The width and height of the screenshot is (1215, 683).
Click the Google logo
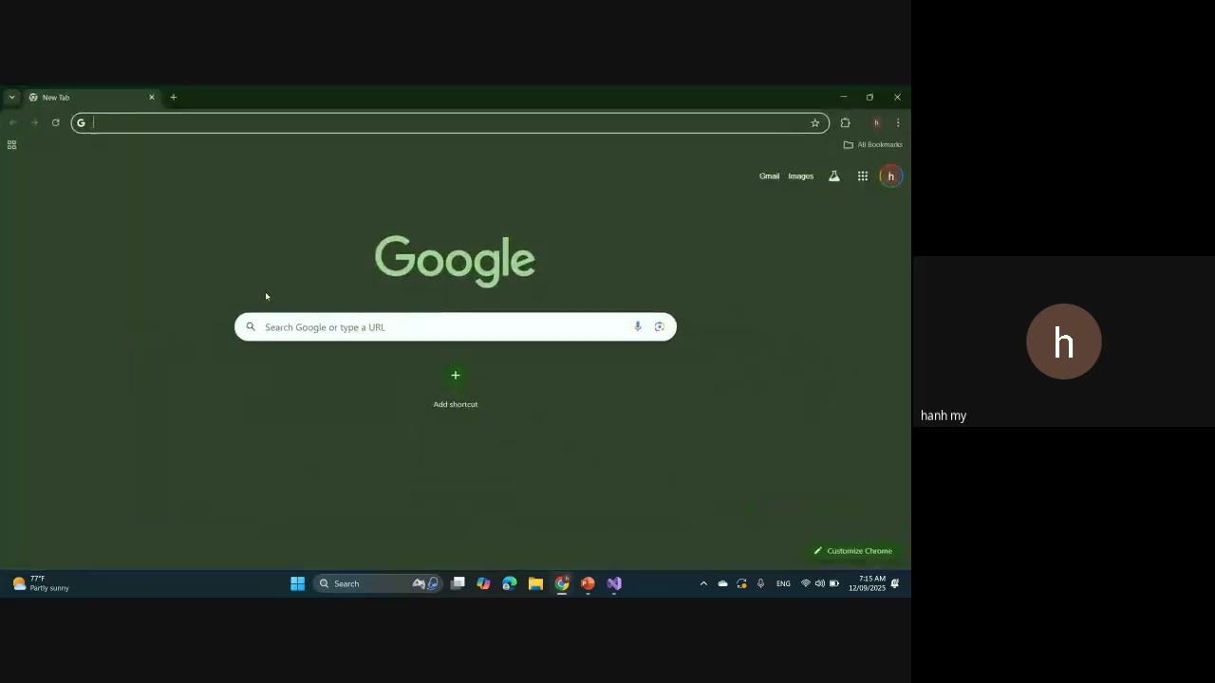click(456, 260)
